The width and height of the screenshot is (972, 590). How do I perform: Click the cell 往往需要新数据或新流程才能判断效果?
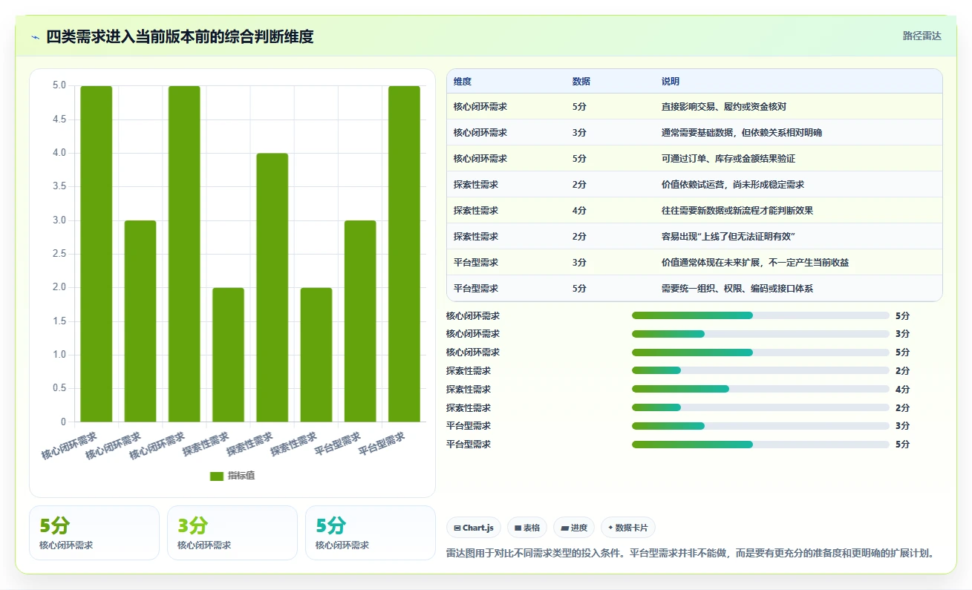[737, 211]
